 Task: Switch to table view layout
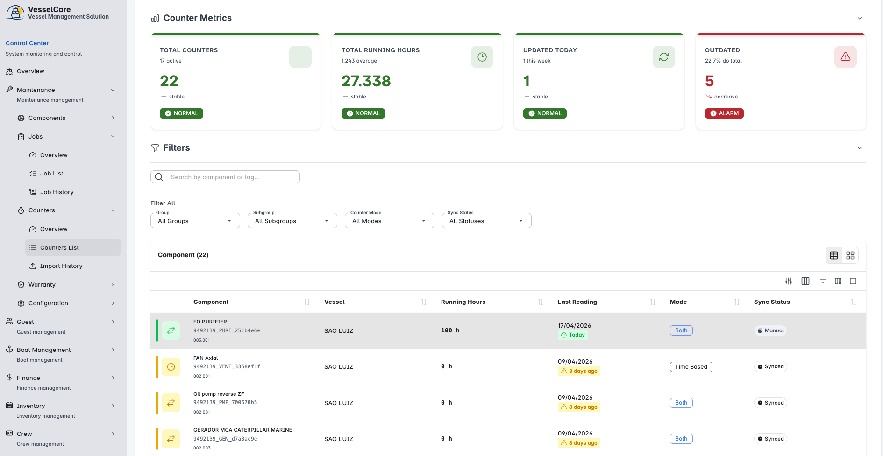[834, 255]
